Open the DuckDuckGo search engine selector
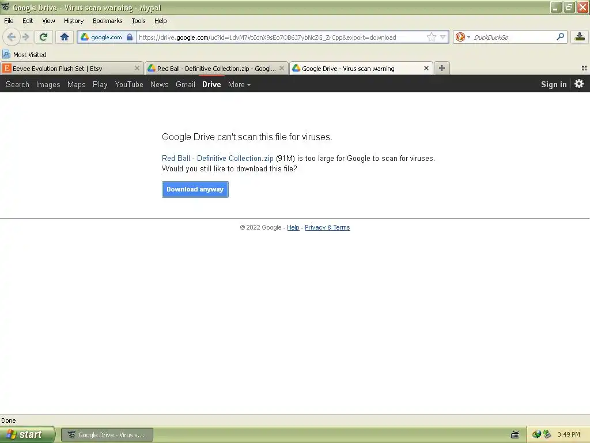 [463, 37]
